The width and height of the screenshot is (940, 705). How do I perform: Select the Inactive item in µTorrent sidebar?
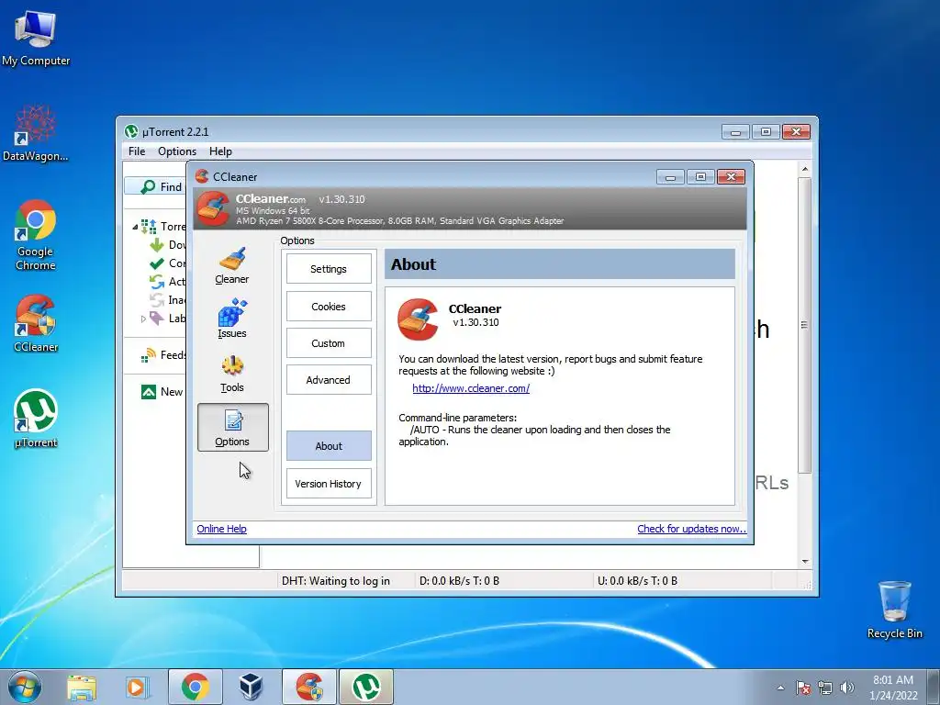pos(168,300)
